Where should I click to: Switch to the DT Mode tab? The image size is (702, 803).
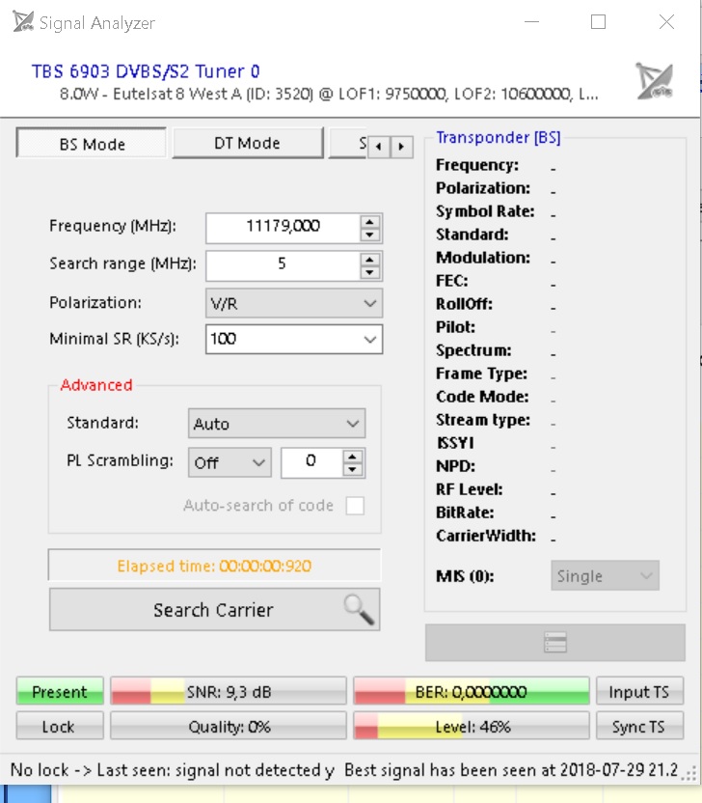pyautogui.click(x=248, y=143)
